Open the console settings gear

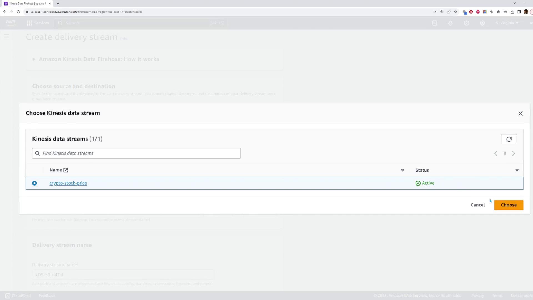click(482, 23)
